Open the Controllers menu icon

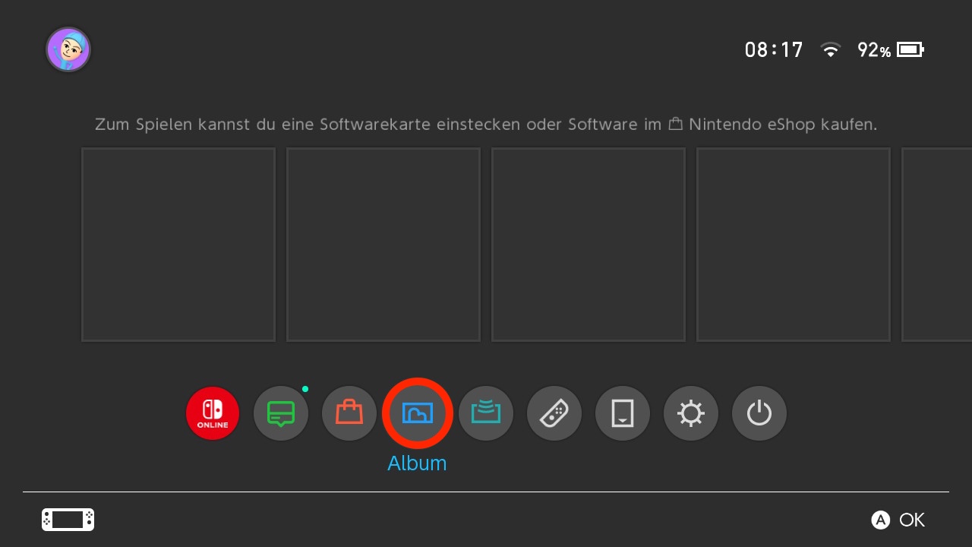554,414
